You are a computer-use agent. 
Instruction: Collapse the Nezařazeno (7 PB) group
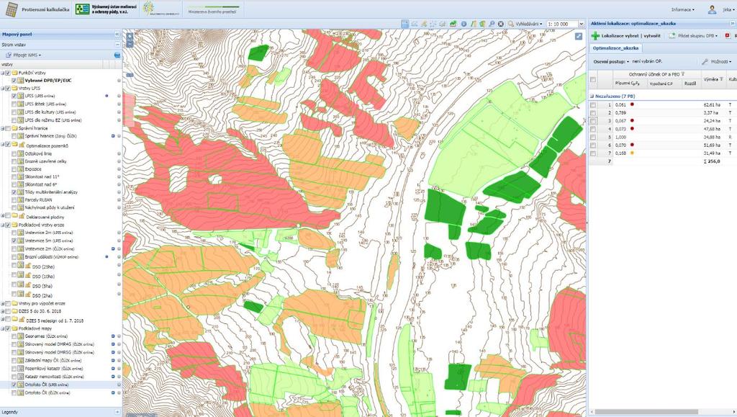tap(592, 96)
